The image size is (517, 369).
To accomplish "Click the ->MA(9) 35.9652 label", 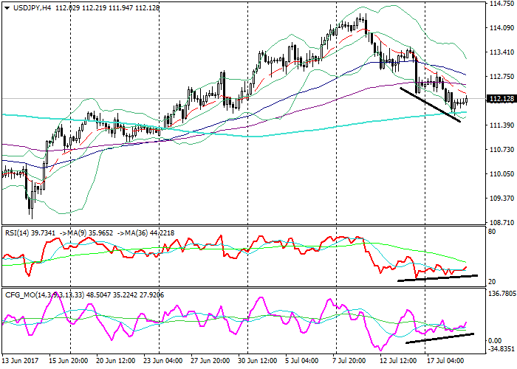I will coord(86,233).
